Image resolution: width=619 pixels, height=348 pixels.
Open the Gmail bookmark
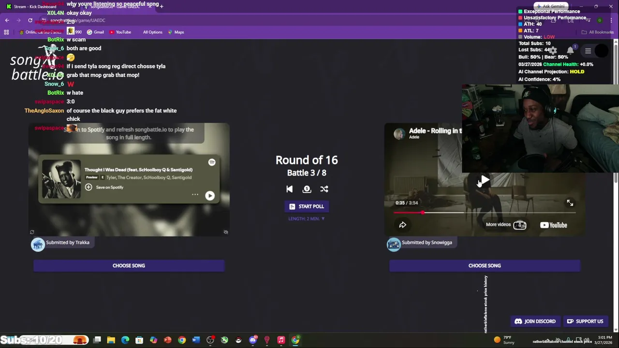pyautogui.click(x=95, y=32)
